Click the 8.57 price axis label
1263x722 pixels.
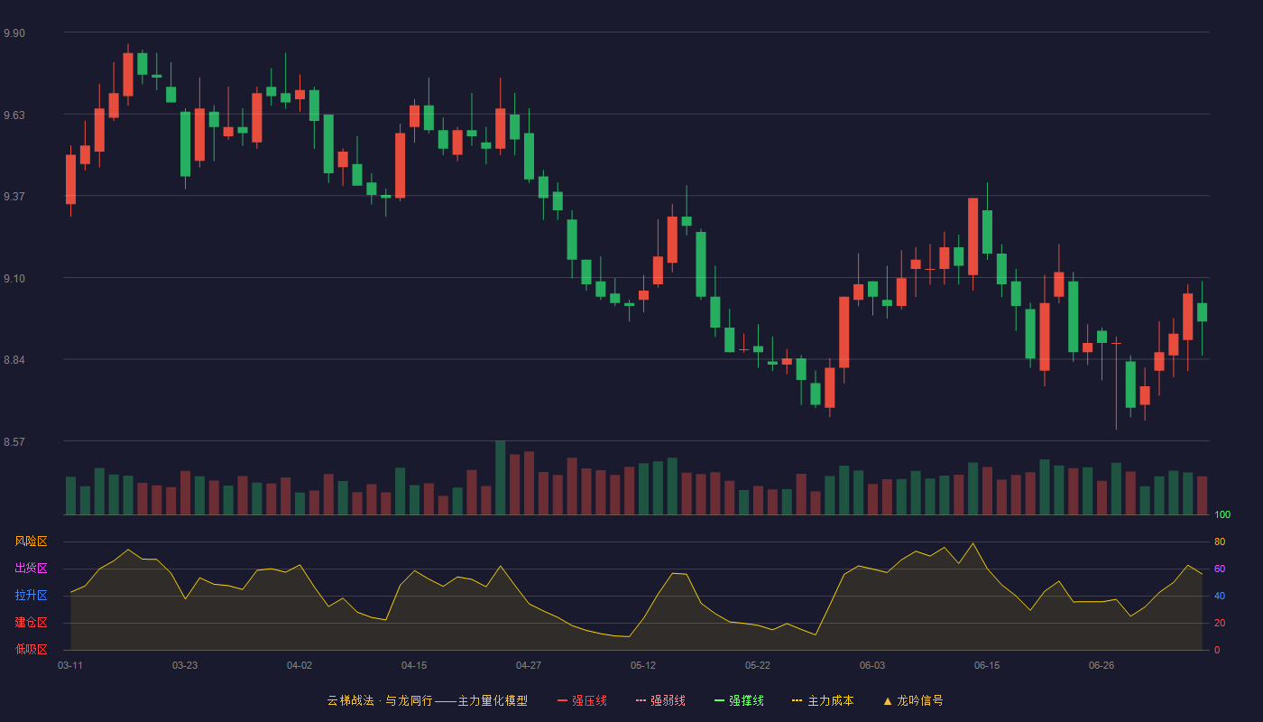coord(14,442)
